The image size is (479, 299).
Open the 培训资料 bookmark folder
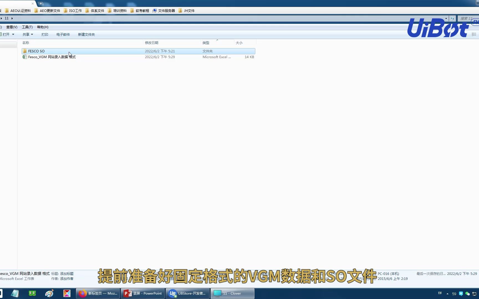point(117,11)
